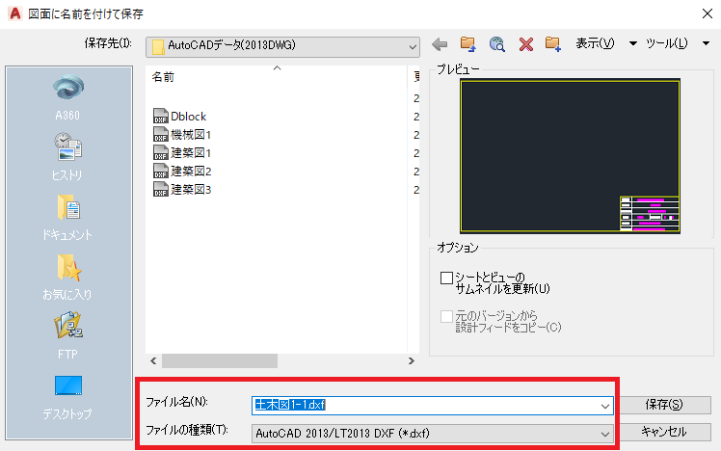Select the file name Dblock
This screenshot has height=451, width=721.
coord(188,117)
